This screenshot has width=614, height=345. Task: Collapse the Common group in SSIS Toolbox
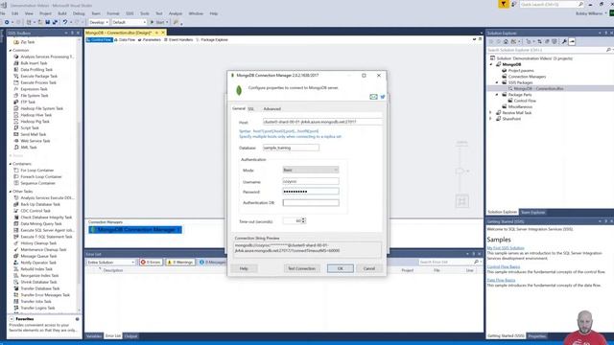click(x=11, y=51)
